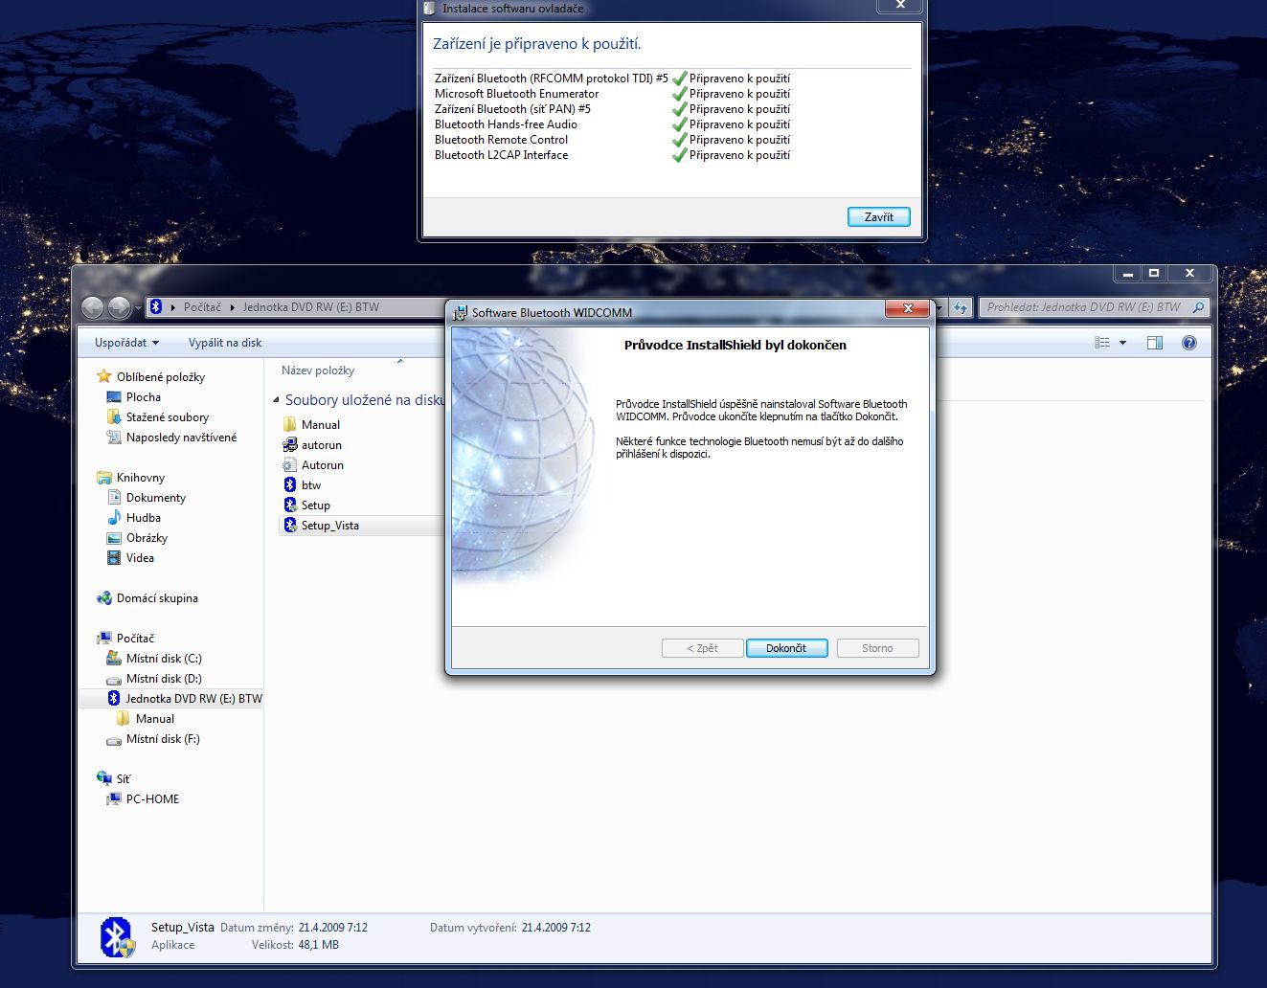Select Počítač in the address bar path
This screenshot has height=988, width=1267.
(202, 307)
